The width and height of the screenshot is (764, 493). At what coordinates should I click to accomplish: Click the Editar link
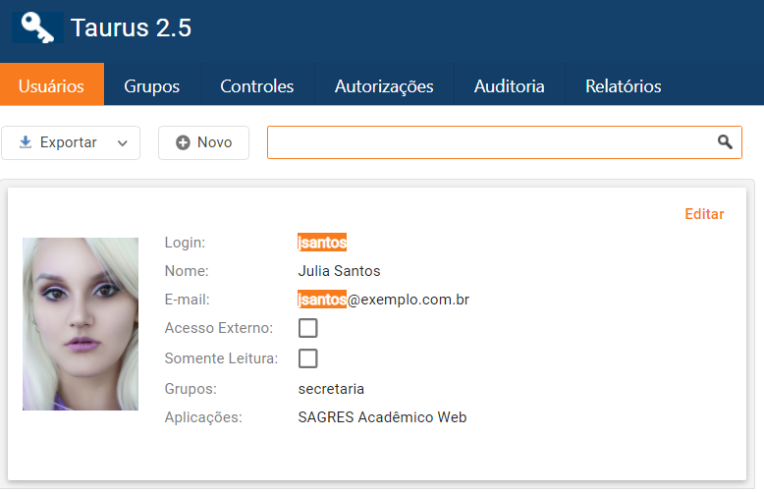pos(704,214)
